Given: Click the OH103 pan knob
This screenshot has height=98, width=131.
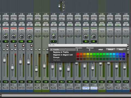Looking at the screenshot, I should coord(22,36).
